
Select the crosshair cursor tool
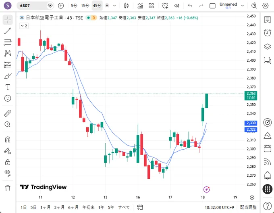(8, 20)
